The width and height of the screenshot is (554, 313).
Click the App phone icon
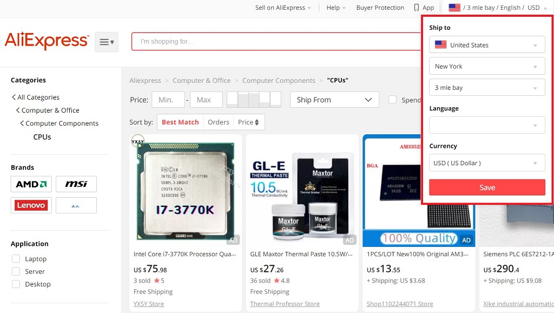point(417,8)
